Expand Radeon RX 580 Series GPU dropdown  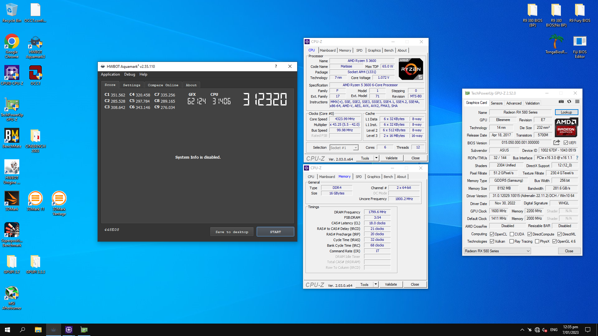[497, 251]
